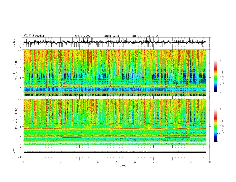
Task: Click the "start UT = 12:10:0" text
Action: click(x=144, y=36)
